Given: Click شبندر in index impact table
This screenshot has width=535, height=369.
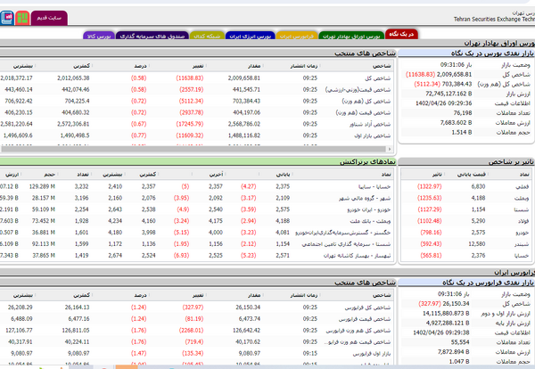Looking at the screenshot, I should point(522,244).
